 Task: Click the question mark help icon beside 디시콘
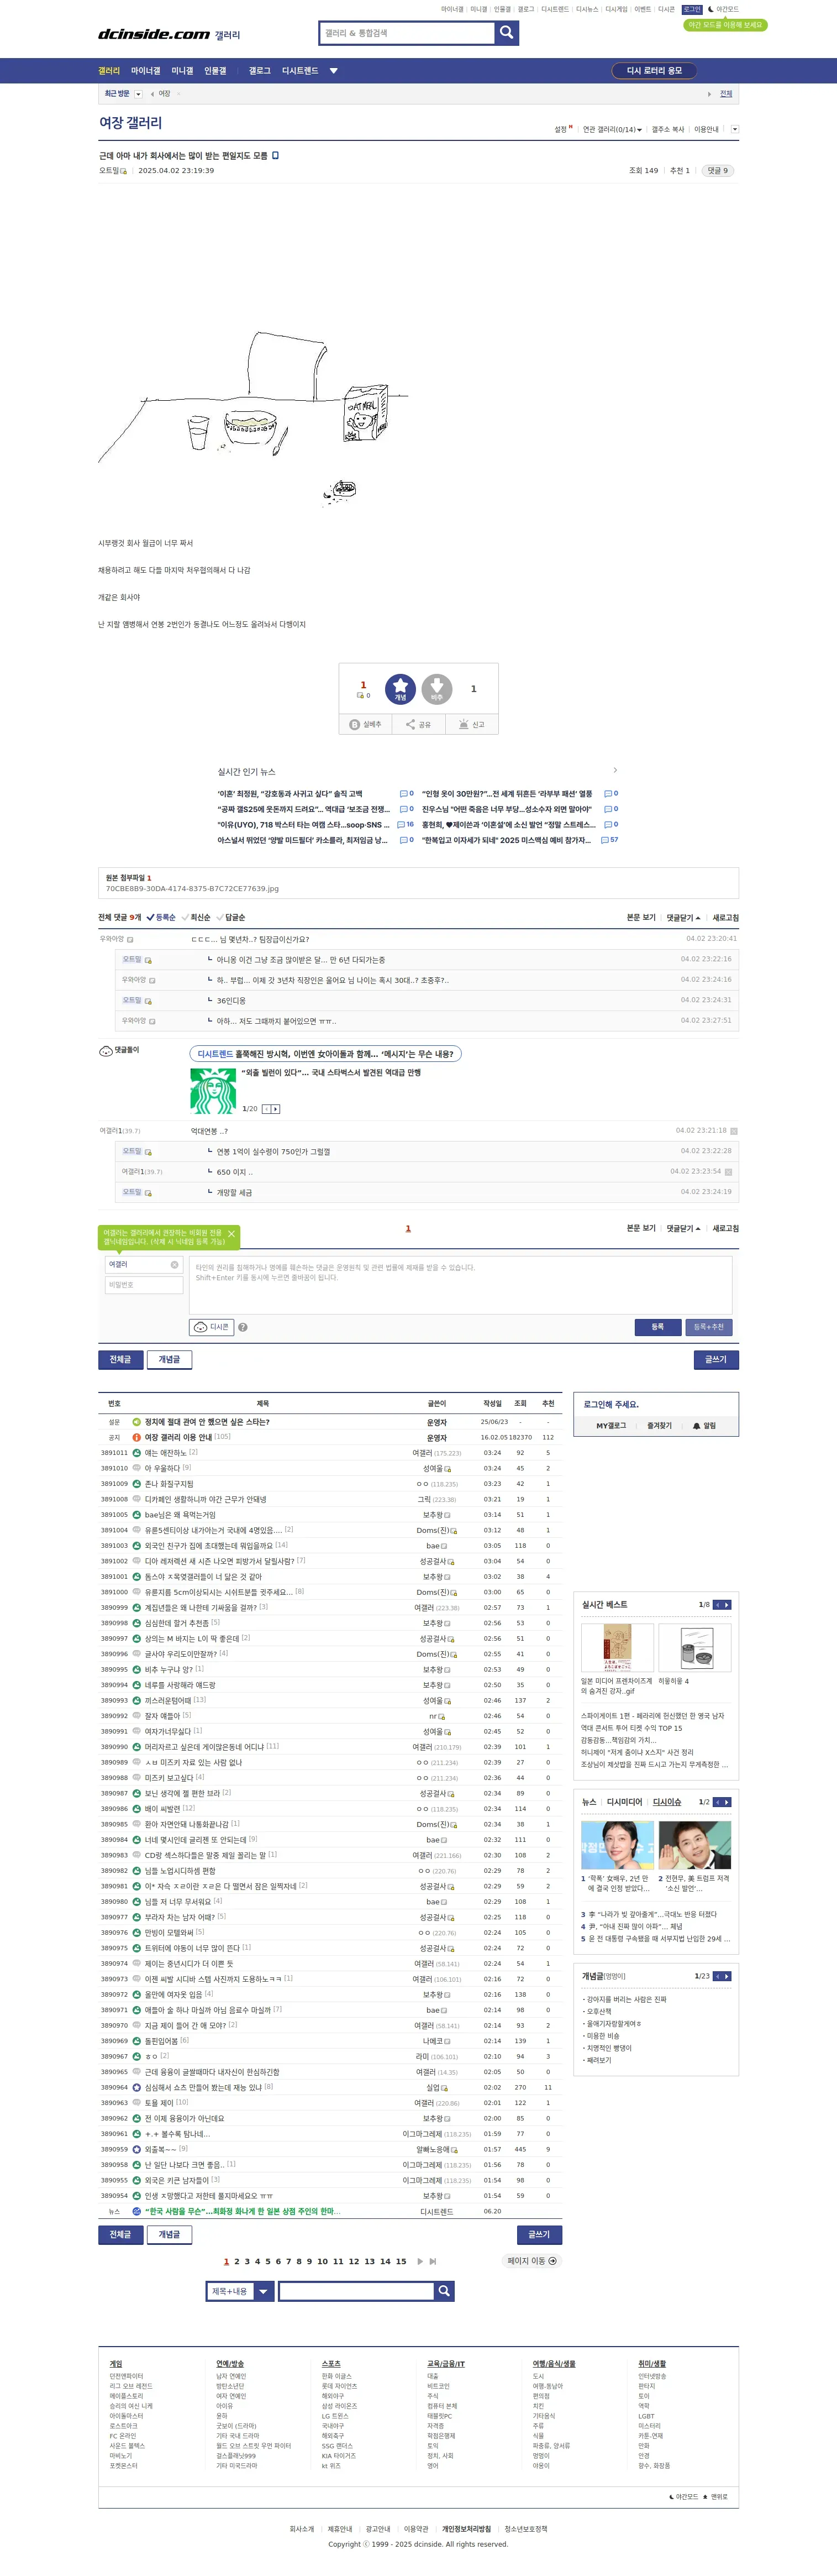(x=243, y=1328)
